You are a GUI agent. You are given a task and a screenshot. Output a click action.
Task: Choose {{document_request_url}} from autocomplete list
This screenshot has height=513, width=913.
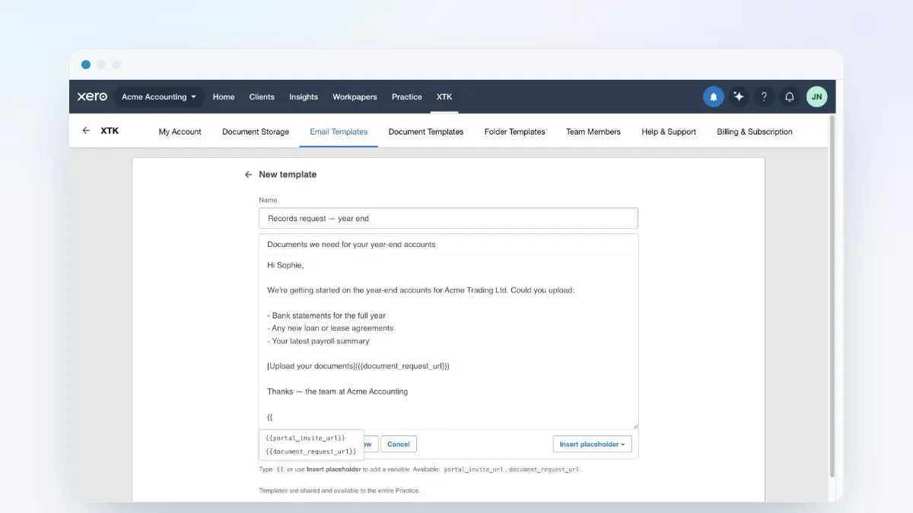coord(311,451)
